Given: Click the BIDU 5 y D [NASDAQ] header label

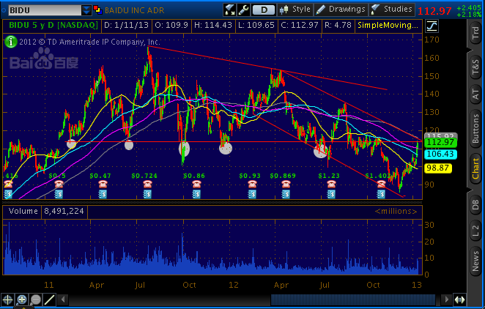Looking at the screenshot, I should point(53,26).
